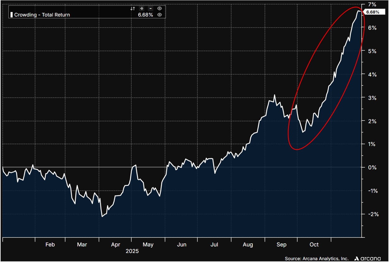Select the Jun month label on the axis

point(182,245)
